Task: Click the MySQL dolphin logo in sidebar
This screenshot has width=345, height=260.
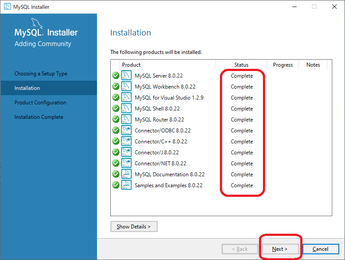Action: [37, 23]
